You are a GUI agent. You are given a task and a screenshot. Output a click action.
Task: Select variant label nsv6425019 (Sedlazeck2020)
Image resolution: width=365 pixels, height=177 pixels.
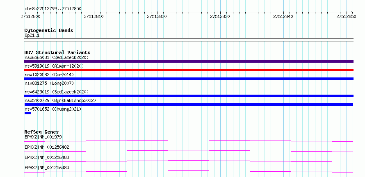coord(57,92)
